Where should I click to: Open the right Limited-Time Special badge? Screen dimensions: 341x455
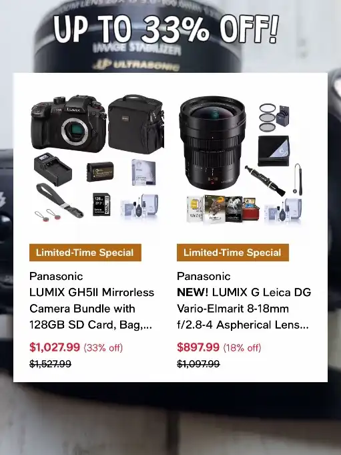click(x=233, y=253)
